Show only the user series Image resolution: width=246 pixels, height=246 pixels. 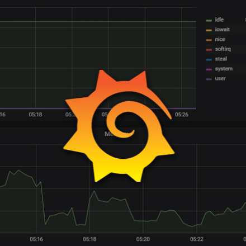[220, 78]
